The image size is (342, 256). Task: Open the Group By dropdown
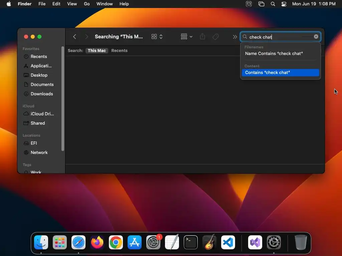click(186, 37)
